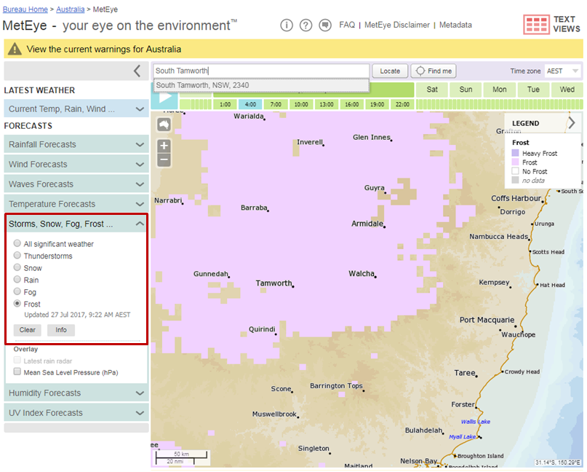Collapse the Legend panel arrow
Viewport: 587px width, 472px height.
572,122
